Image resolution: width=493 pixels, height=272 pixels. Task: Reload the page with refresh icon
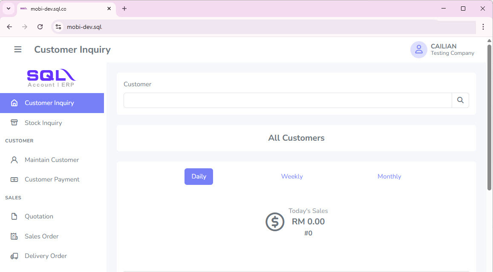point(40,27)
